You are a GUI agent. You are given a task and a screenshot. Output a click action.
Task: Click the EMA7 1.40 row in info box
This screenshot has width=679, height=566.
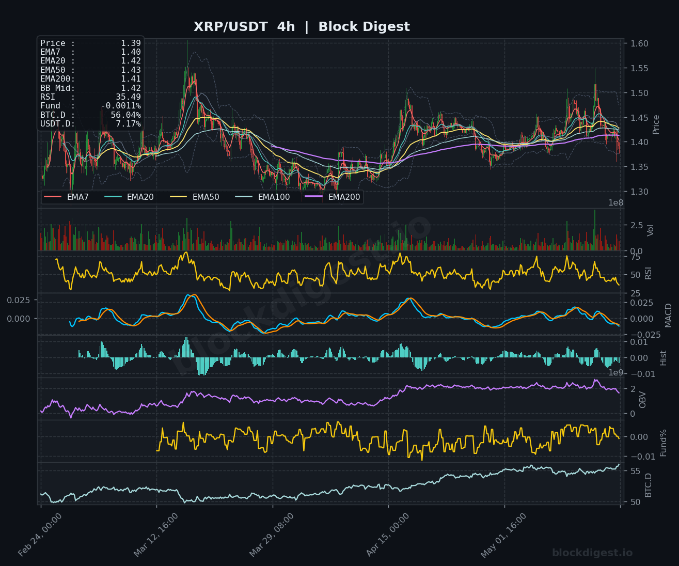coord(90,52)
